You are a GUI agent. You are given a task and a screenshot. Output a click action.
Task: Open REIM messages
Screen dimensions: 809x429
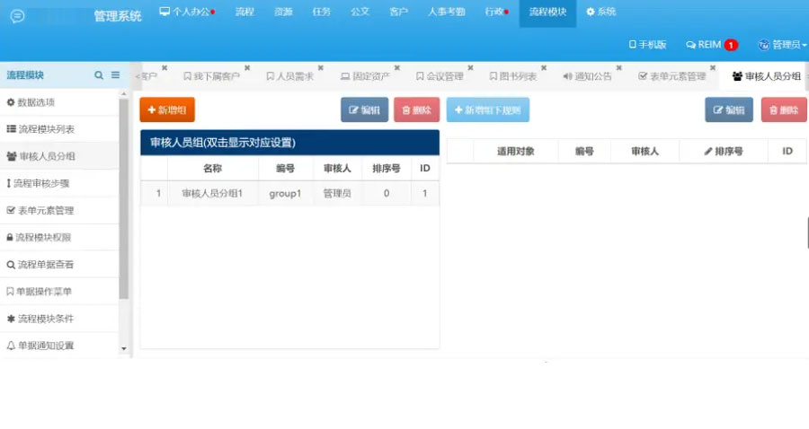(x=703, y=45)
